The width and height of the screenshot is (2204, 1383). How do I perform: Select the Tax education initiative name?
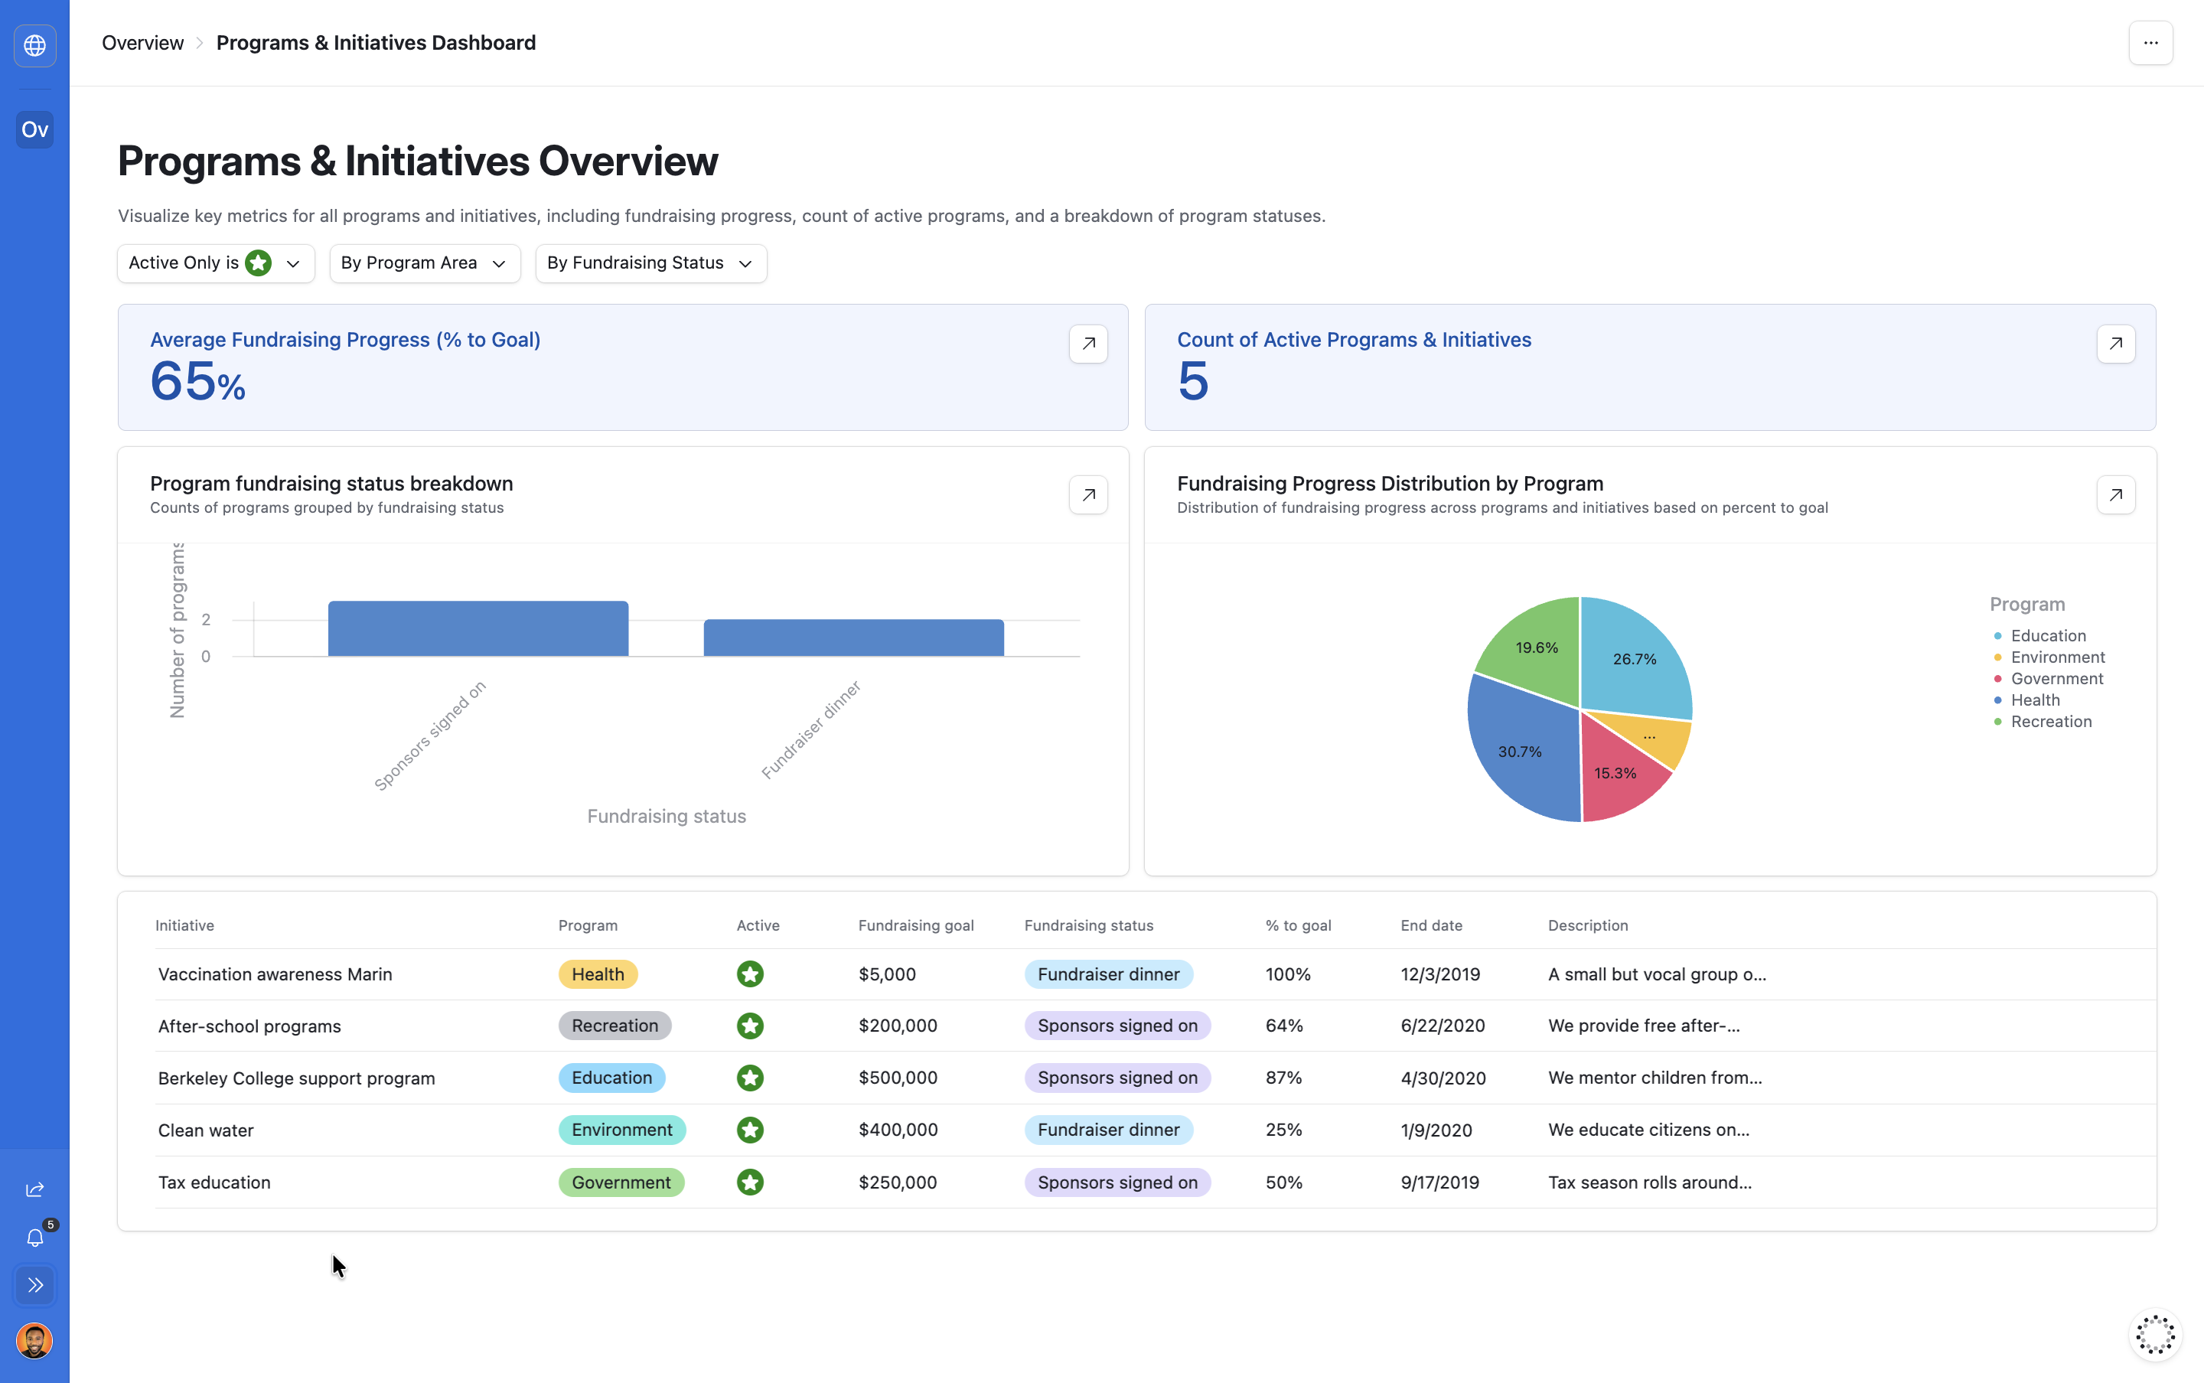point(214,1182)
